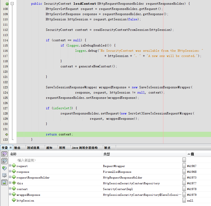This screenshot has height=206, width=211.
Task: Click the request variable diamond icon
Action: pyautogui.click(x=14, y=165)
